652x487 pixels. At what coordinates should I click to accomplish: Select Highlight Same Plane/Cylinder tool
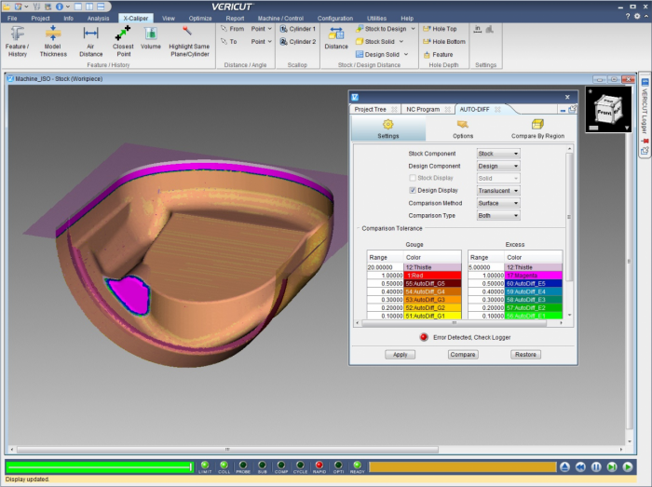point(187,39)
